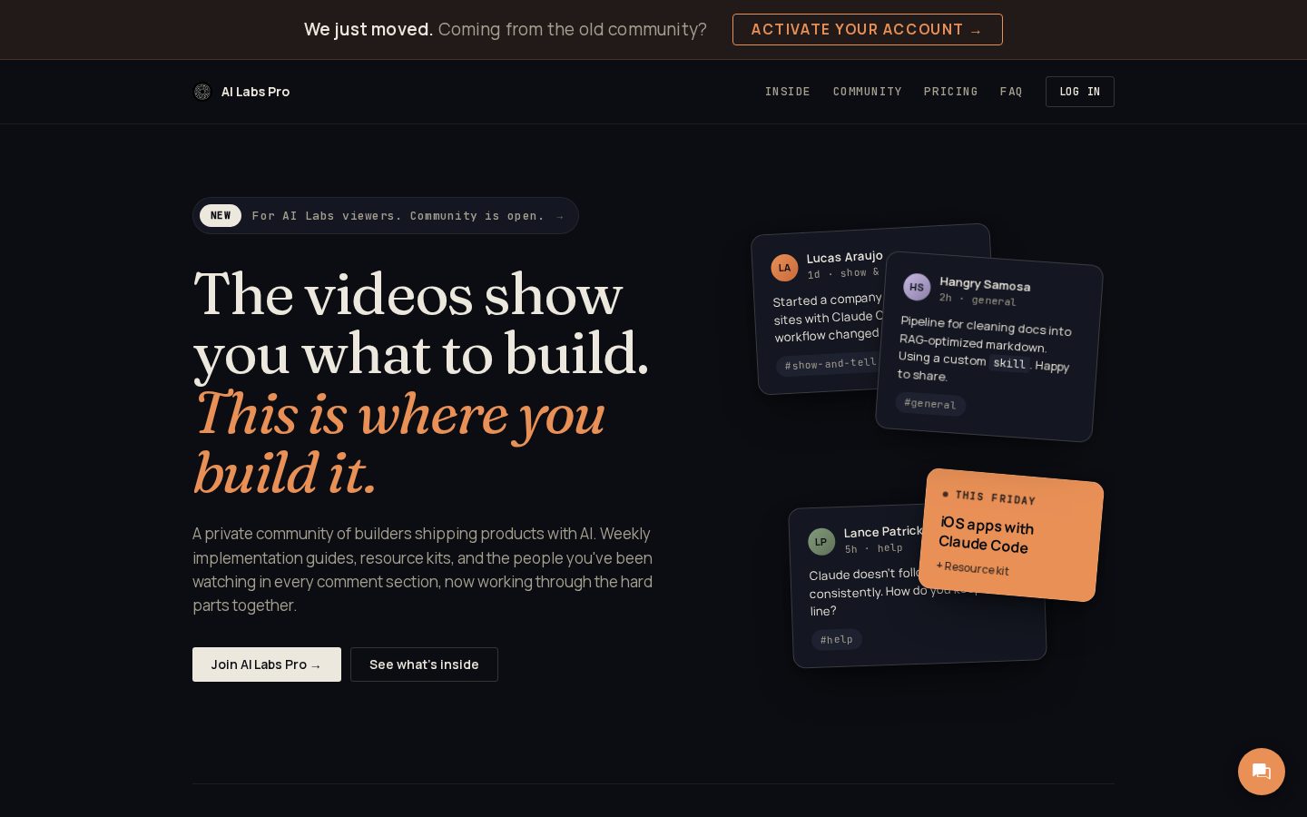Select the #help tag on Lance's post

click(x=837, y=639)
